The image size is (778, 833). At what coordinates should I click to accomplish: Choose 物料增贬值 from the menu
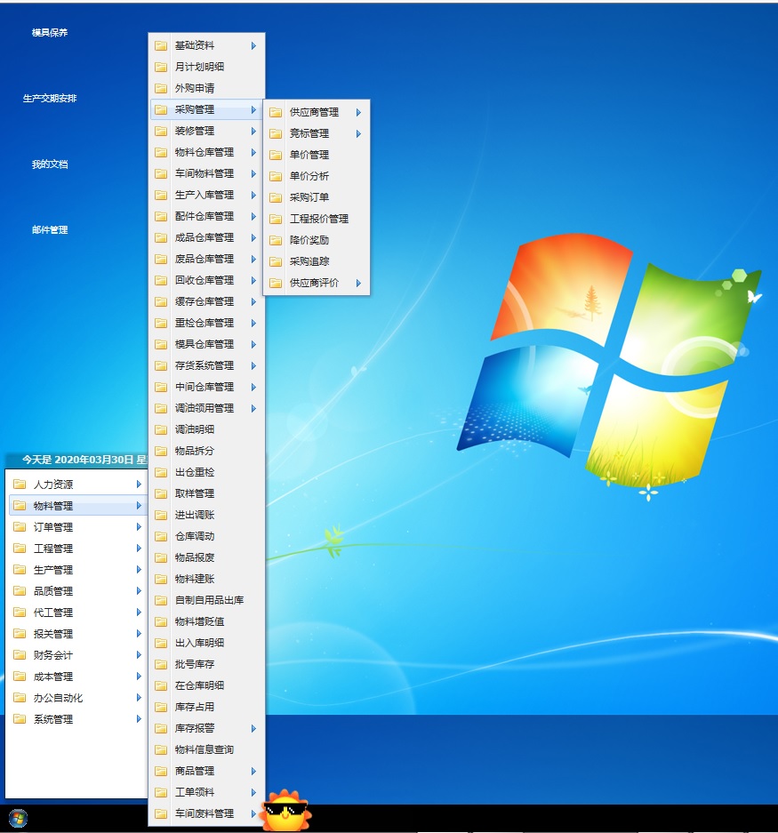[206, 621]
